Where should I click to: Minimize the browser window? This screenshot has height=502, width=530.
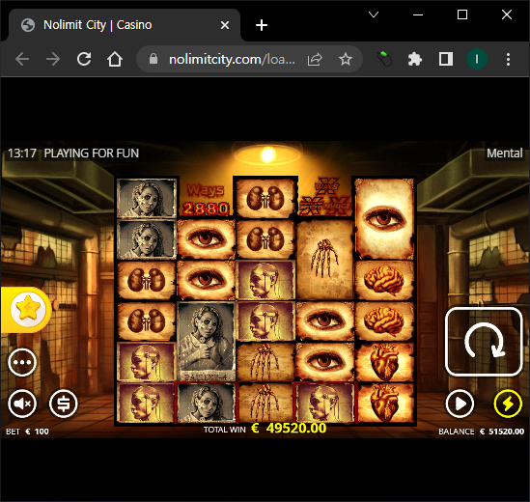tap(418, 14)
